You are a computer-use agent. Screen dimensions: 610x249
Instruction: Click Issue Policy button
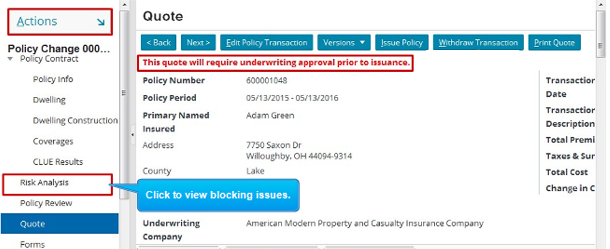401,42
